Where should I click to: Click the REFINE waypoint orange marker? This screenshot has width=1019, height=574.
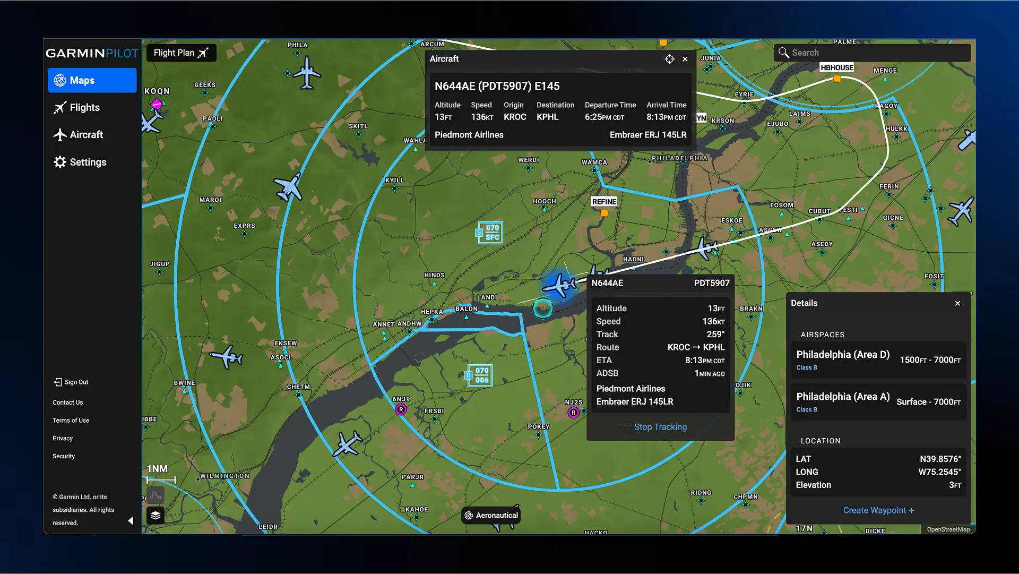604,213
